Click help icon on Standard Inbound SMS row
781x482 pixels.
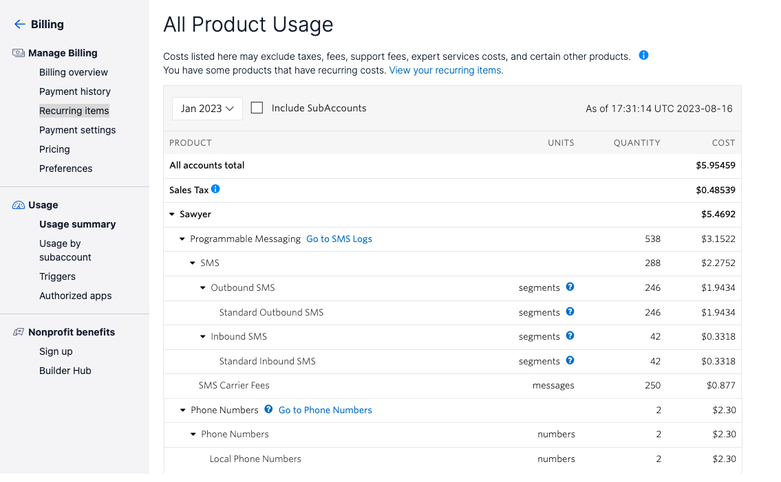[x=570, y=361]
